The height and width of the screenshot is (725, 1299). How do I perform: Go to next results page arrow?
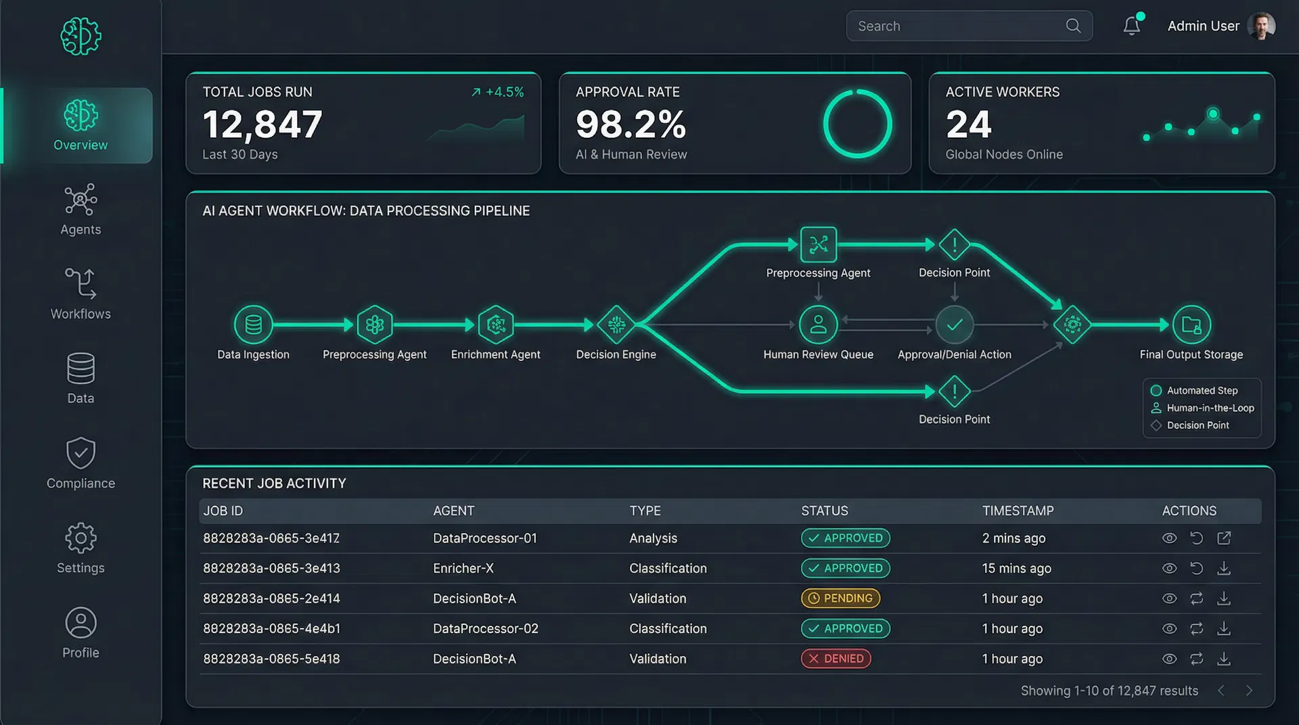[1249, 691]
